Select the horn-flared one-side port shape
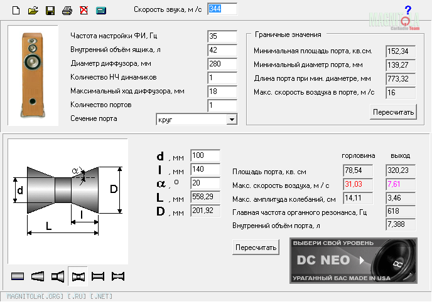The width and height of the screenshot is (432, 302). (x=58, y=276)
